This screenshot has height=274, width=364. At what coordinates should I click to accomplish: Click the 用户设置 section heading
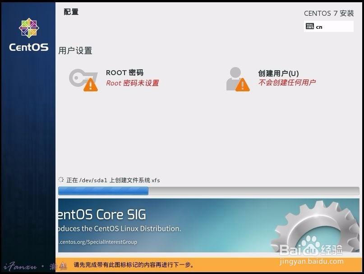[75, 50]
